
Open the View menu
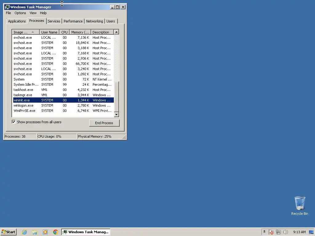pos(33,13)
